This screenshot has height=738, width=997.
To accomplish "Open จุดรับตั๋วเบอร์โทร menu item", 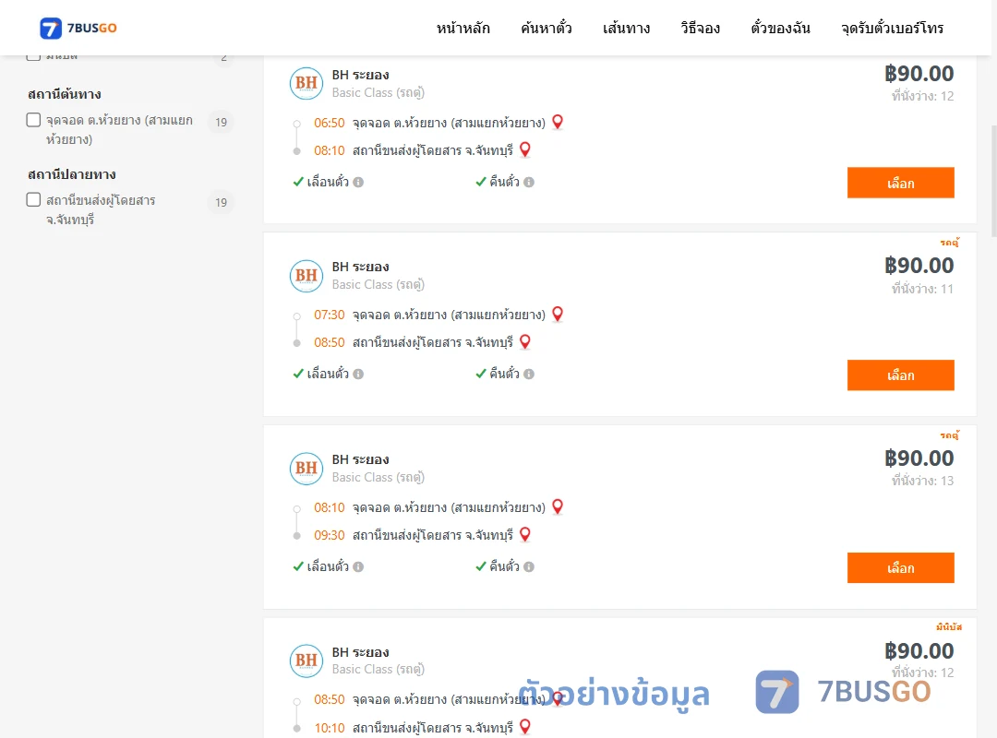I will [892, 28].
